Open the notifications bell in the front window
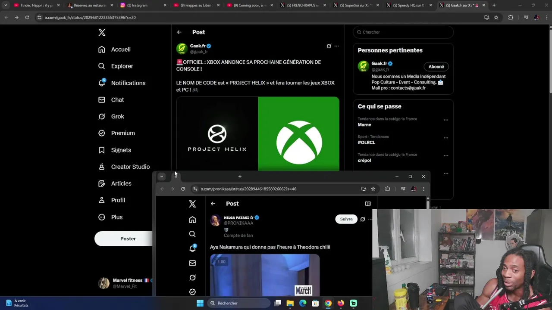The height and width of the screenshot is (310, 552). pos(192,248)
